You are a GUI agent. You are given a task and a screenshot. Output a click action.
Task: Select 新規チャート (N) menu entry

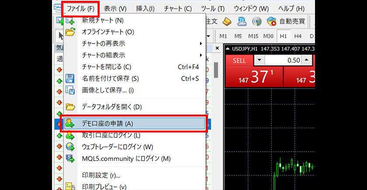[x=135, y=20]
